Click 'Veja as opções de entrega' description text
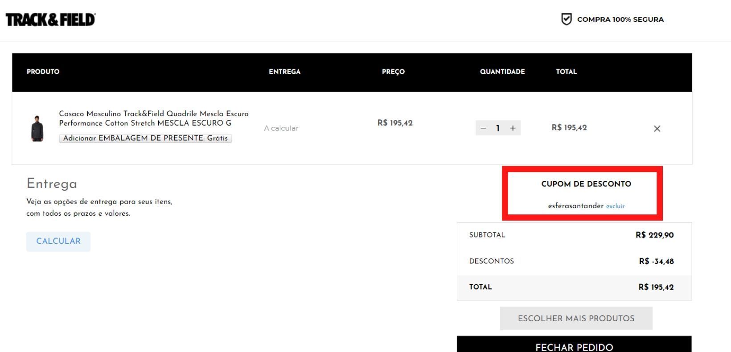This screenshot has width=731, height=352. tap(99, 208)
